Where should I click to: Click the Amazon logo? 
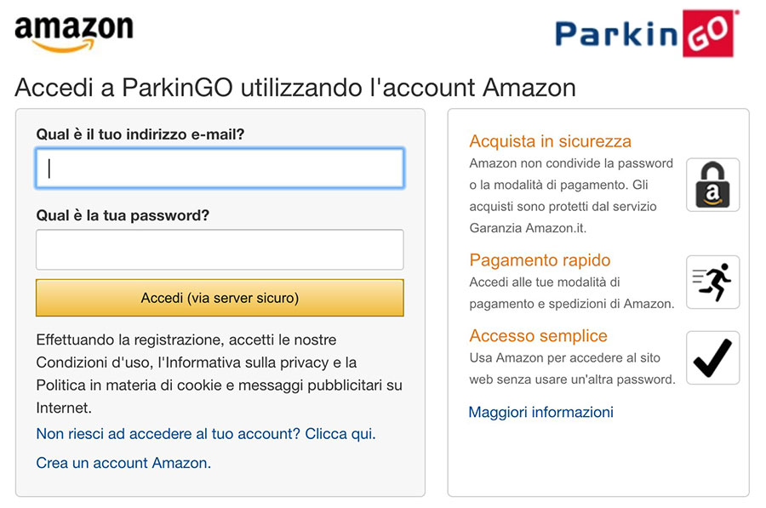[x=73, y=32]
